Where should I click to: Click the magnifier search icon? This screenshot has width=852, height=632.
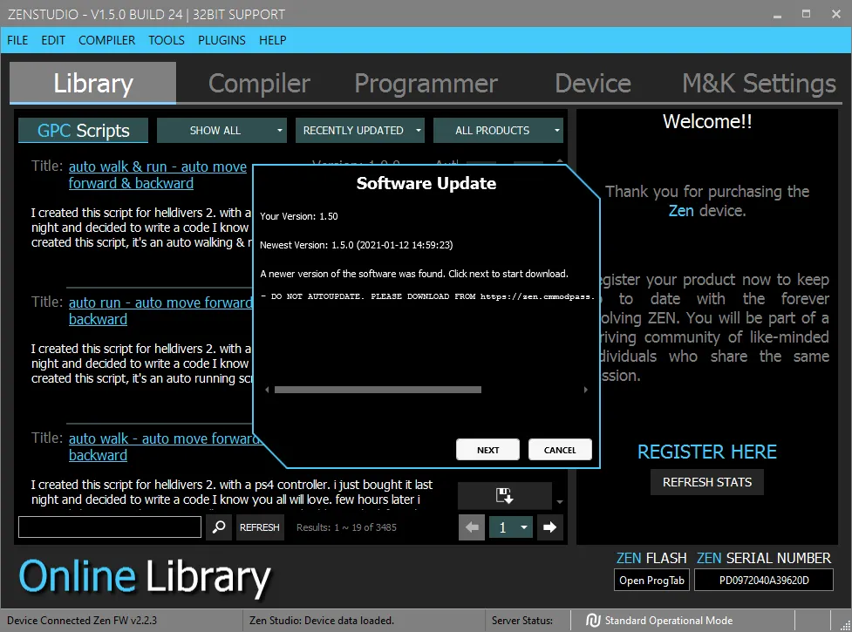tap(219, 527)
